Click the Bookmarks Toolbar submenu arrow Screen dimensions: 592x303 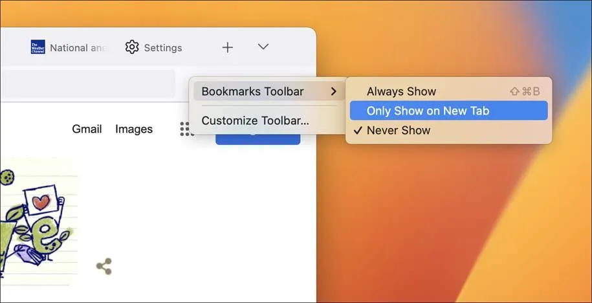[x=333, y=91]
